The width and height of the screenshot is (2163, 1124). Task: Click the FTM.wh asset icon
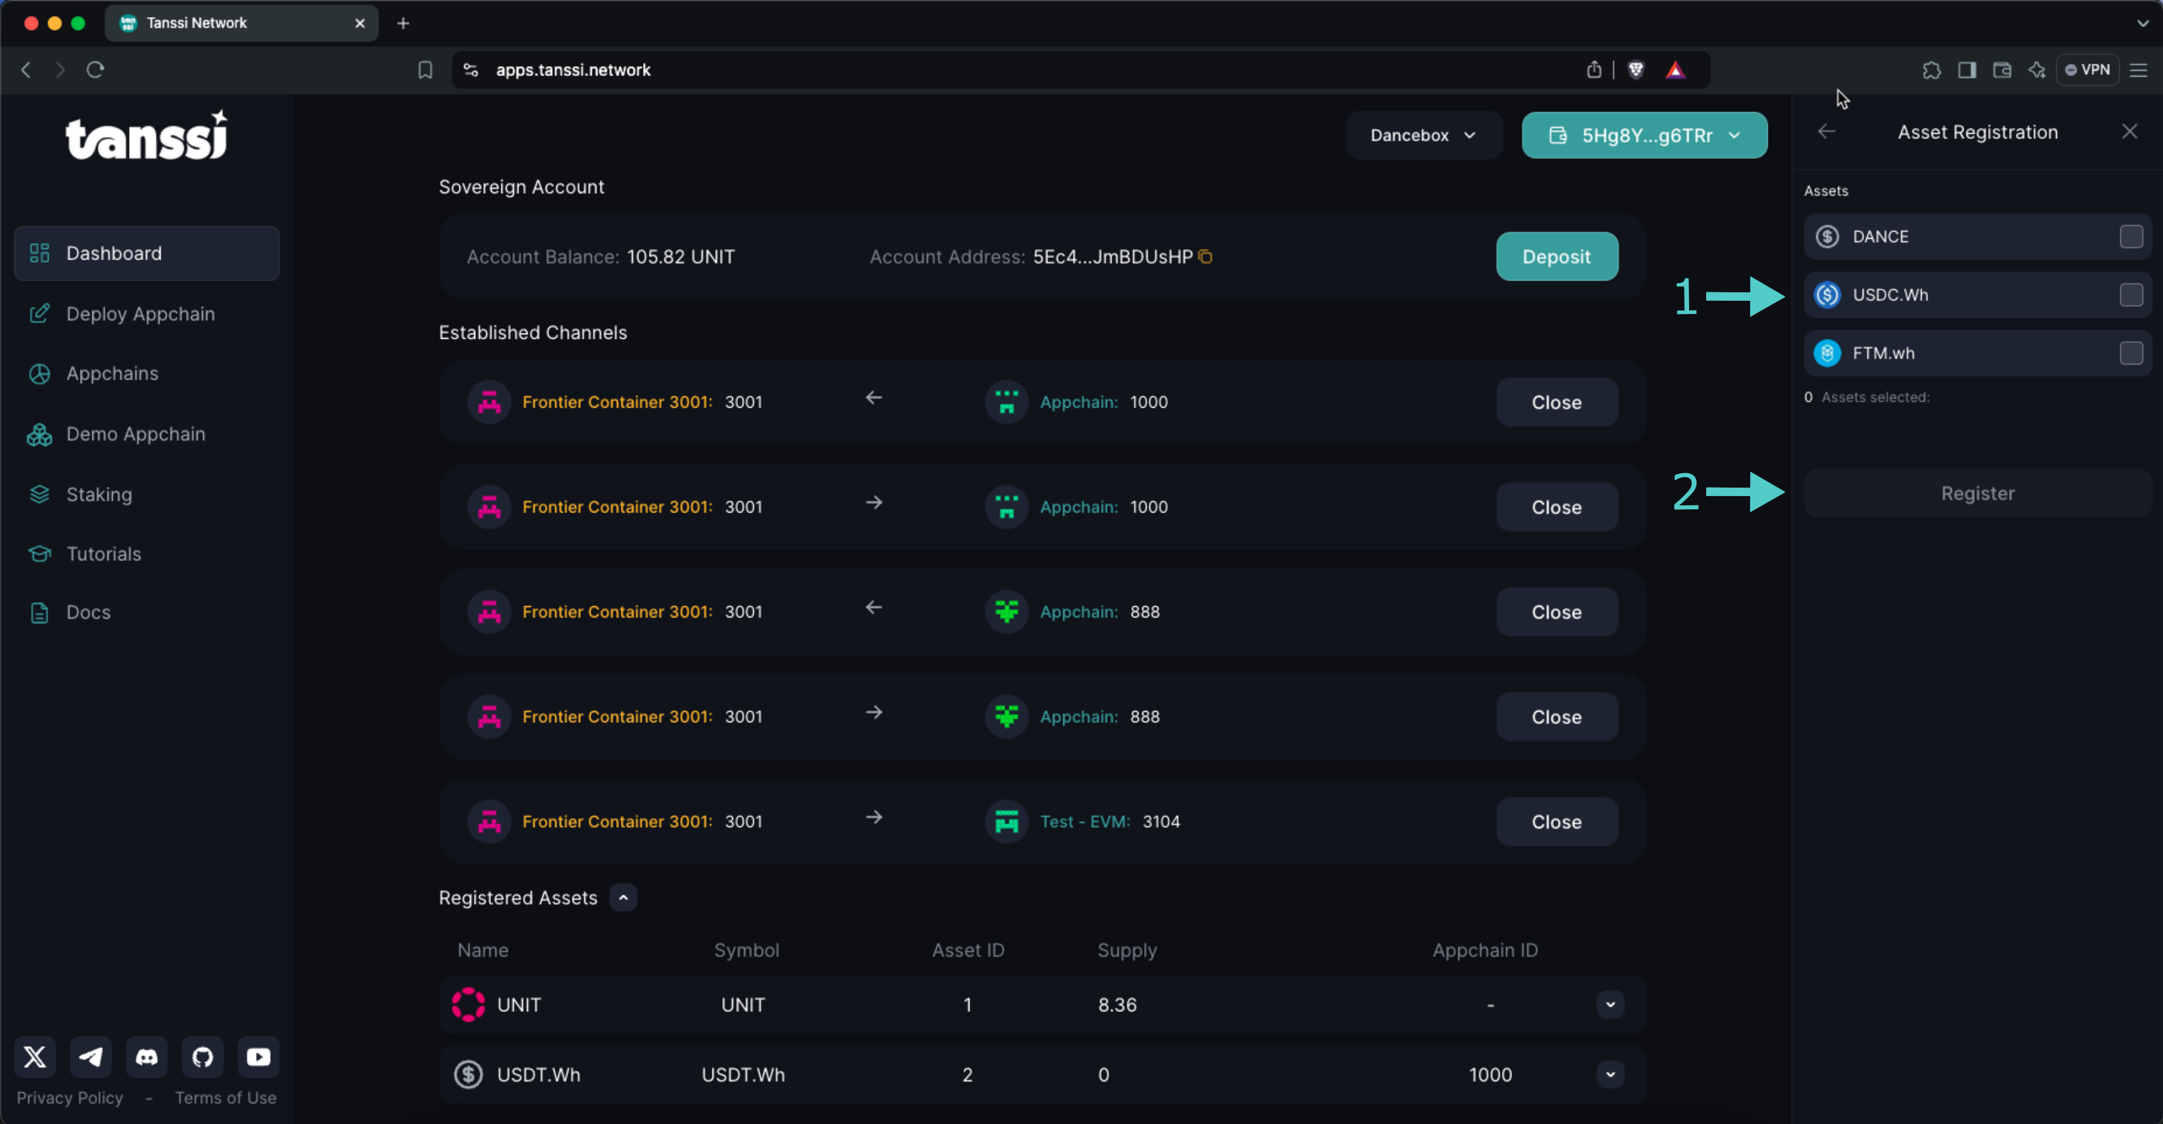click(1827, 353)
